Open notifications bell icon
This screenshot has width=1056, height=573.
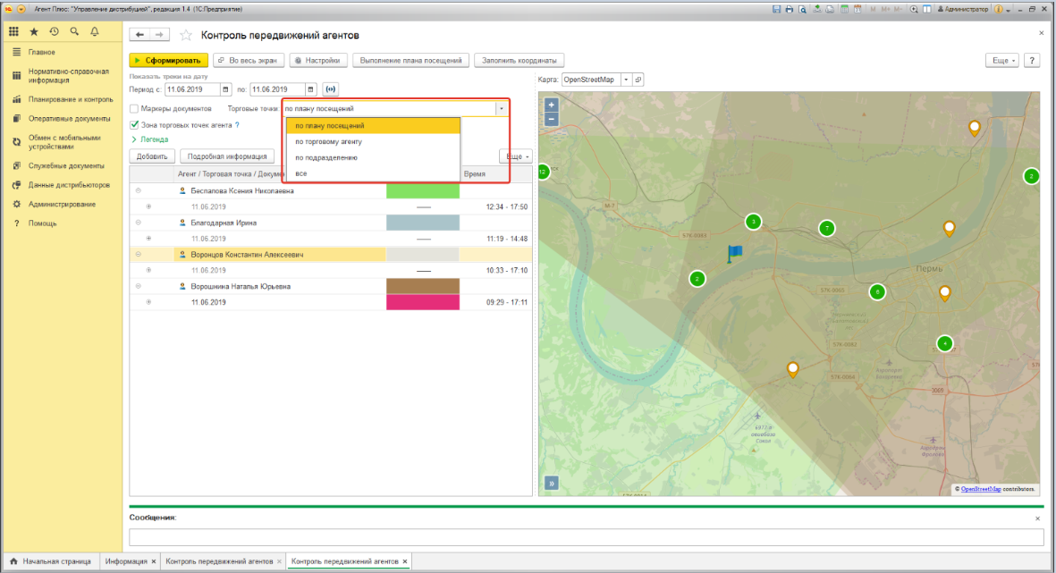coord(94,31)
